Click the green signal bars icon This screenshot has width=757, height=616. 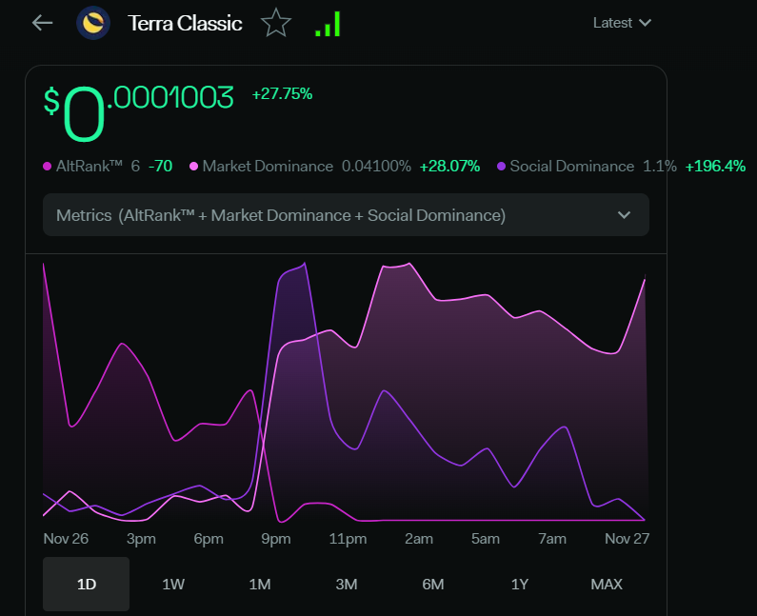328,24
